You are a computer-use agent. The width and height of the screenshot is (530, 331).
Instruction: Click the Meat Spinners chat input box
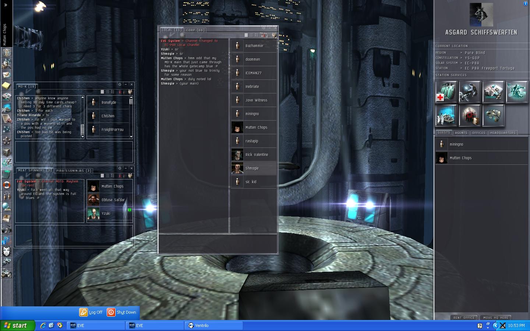74,235
